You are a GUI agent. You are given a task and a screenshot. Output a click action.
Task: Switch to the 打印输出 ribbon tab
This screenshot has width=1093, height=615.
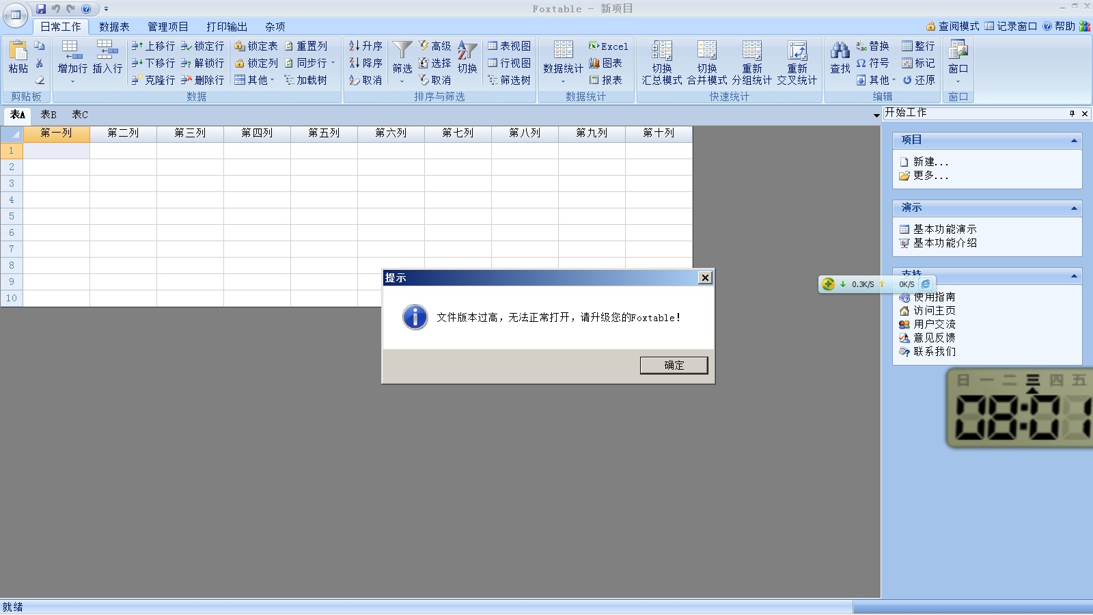click(x=227, y=27)
